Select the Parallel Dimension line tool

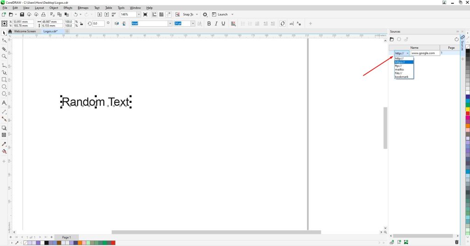[x=4, y=112]
